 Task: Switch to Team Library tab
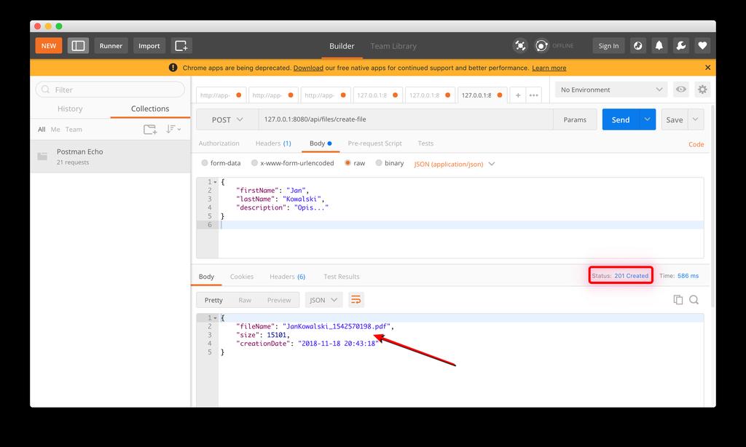click(x=393, y=46)
